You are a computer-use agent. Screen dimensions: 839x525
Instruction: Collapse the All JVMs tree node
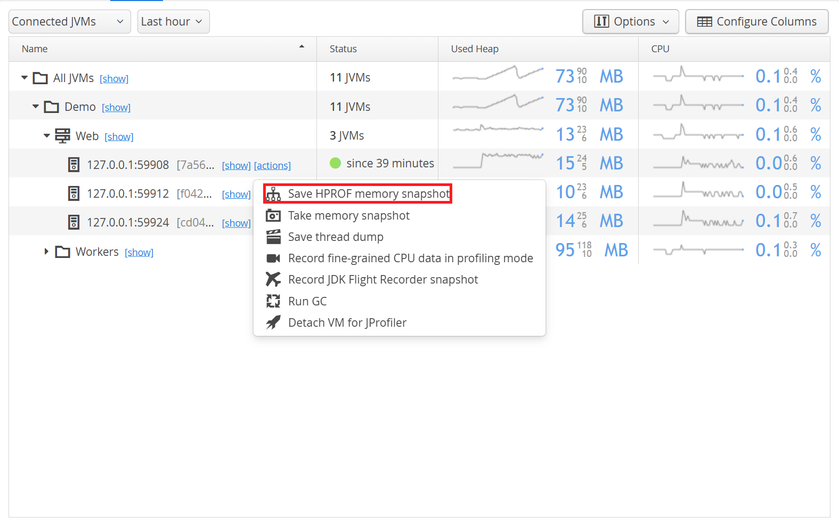[25, 78]
